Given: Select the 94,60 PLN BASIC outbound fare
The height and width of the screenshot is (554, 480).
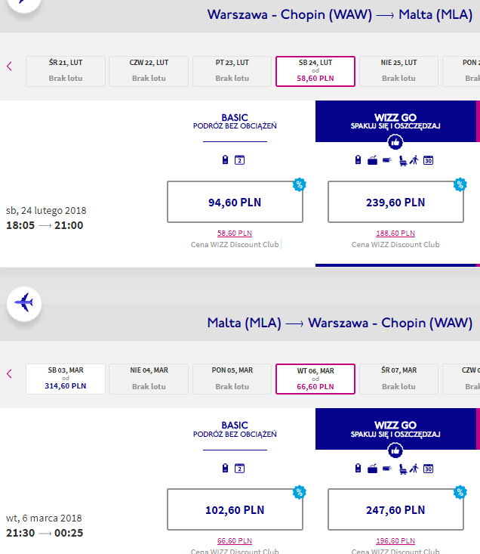Looking at the screenshot, I should [x=235, y=202].
